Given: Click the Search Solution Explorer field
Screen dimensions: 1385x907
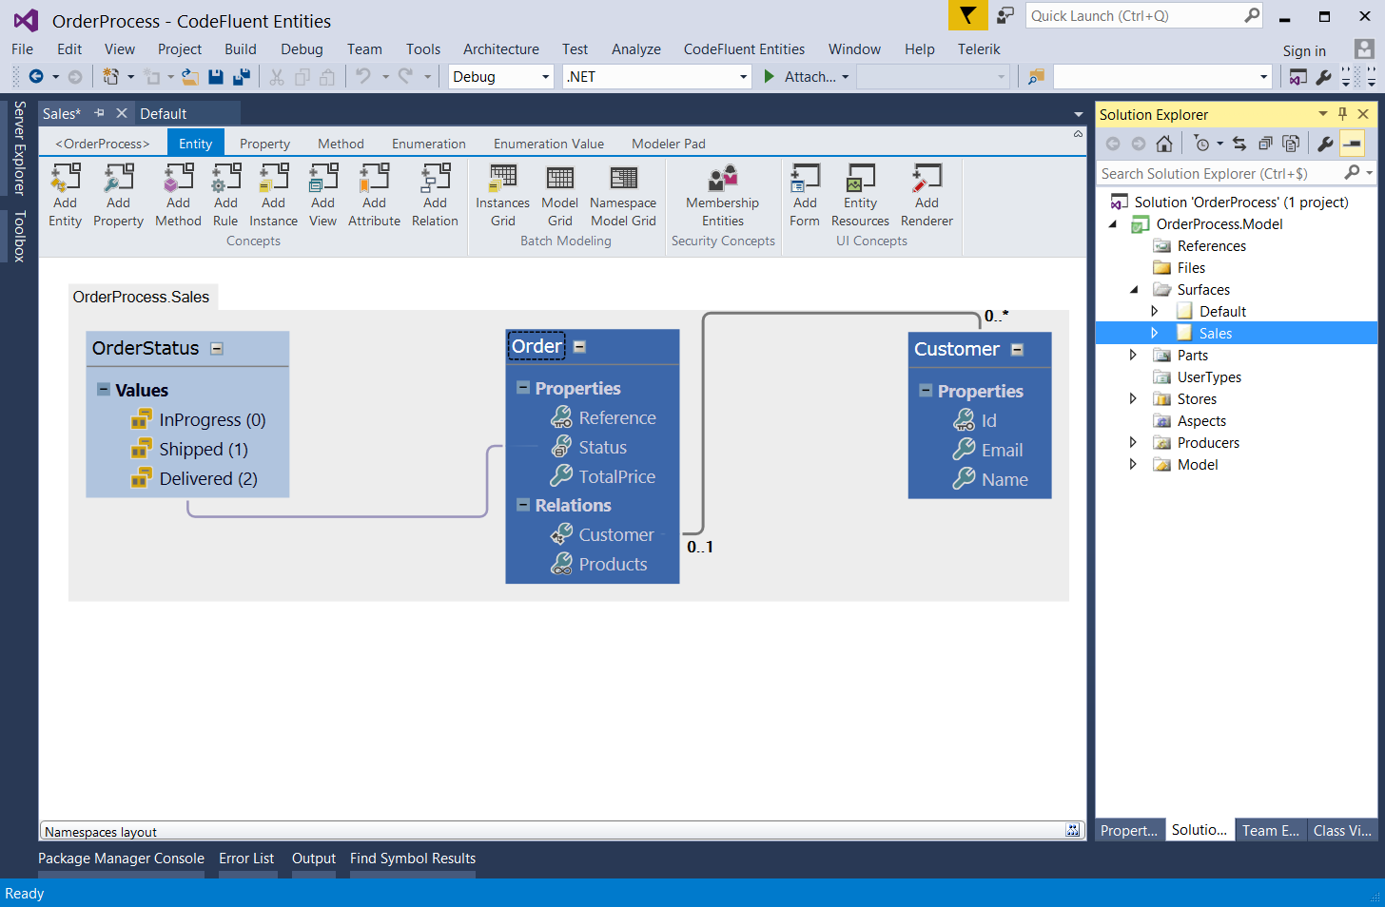Looking at the screenshot, I should (1218, 174).
